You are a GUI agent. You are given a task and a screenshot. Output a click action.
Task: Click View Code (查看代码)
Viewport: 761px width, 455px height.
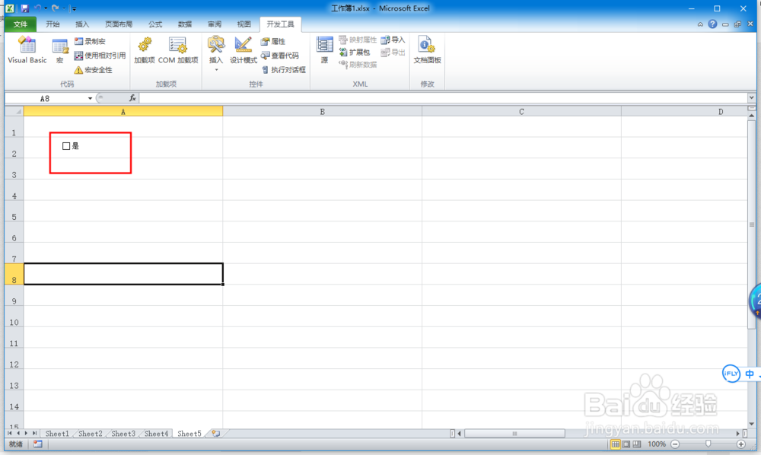coord(280,56)
